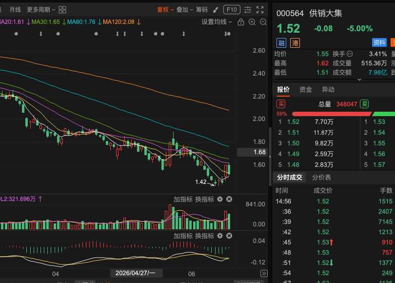Click the 换手 info circle icon

[x=350, y=54]
